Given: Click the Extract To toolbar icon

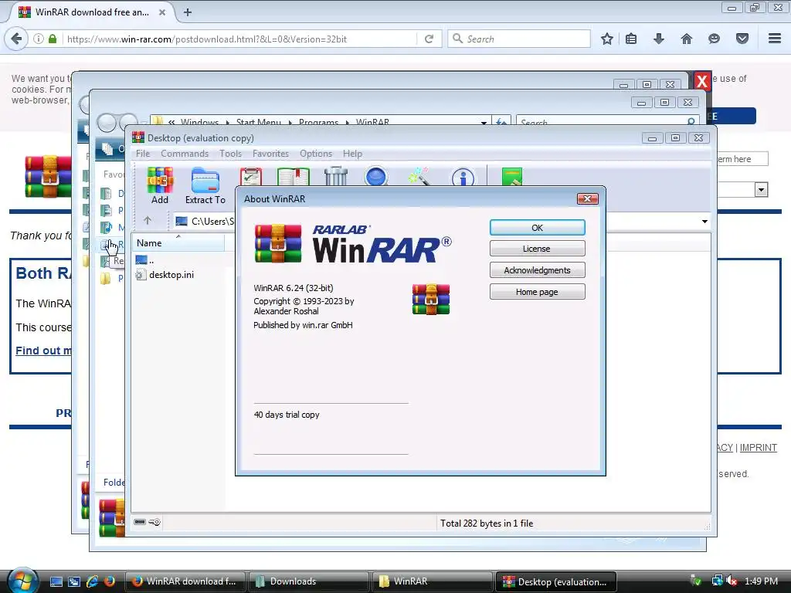Looking at the screenshot, I should tap(205, 185).
